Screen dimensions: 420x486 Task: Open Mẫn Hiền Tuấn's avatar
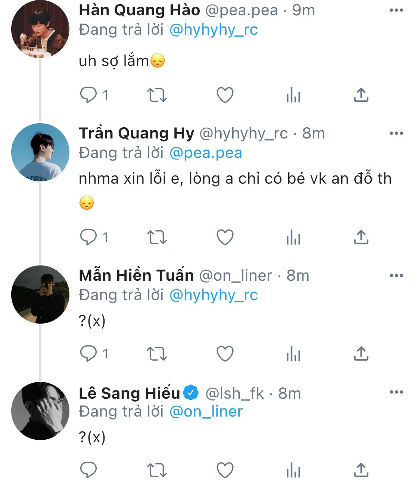click(x=40, y=294)
